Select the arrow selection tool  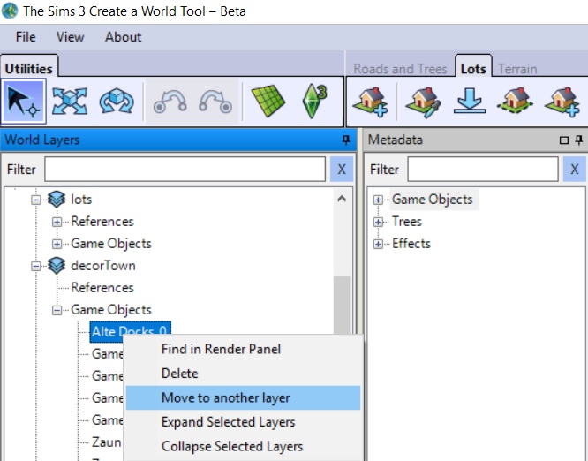(23, 102)
